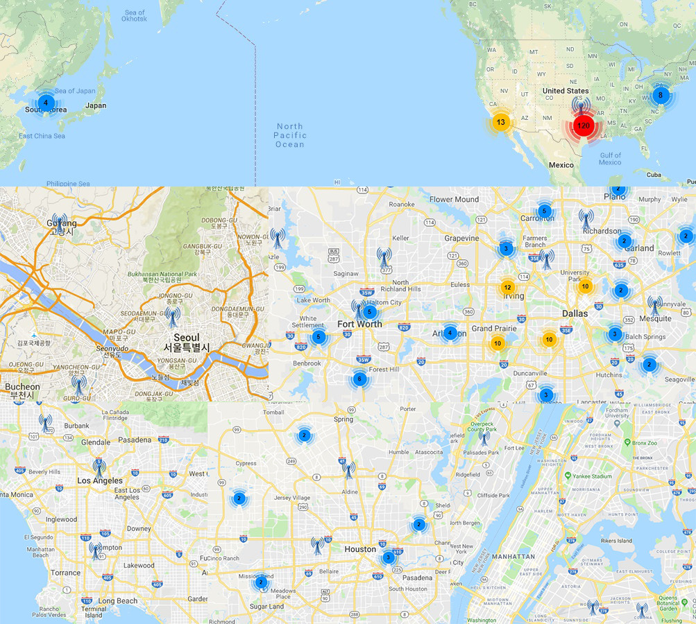Open the orange 12 cluster at Irving
Viewport: 696px width, 624px height.
(x=507, y=287)
